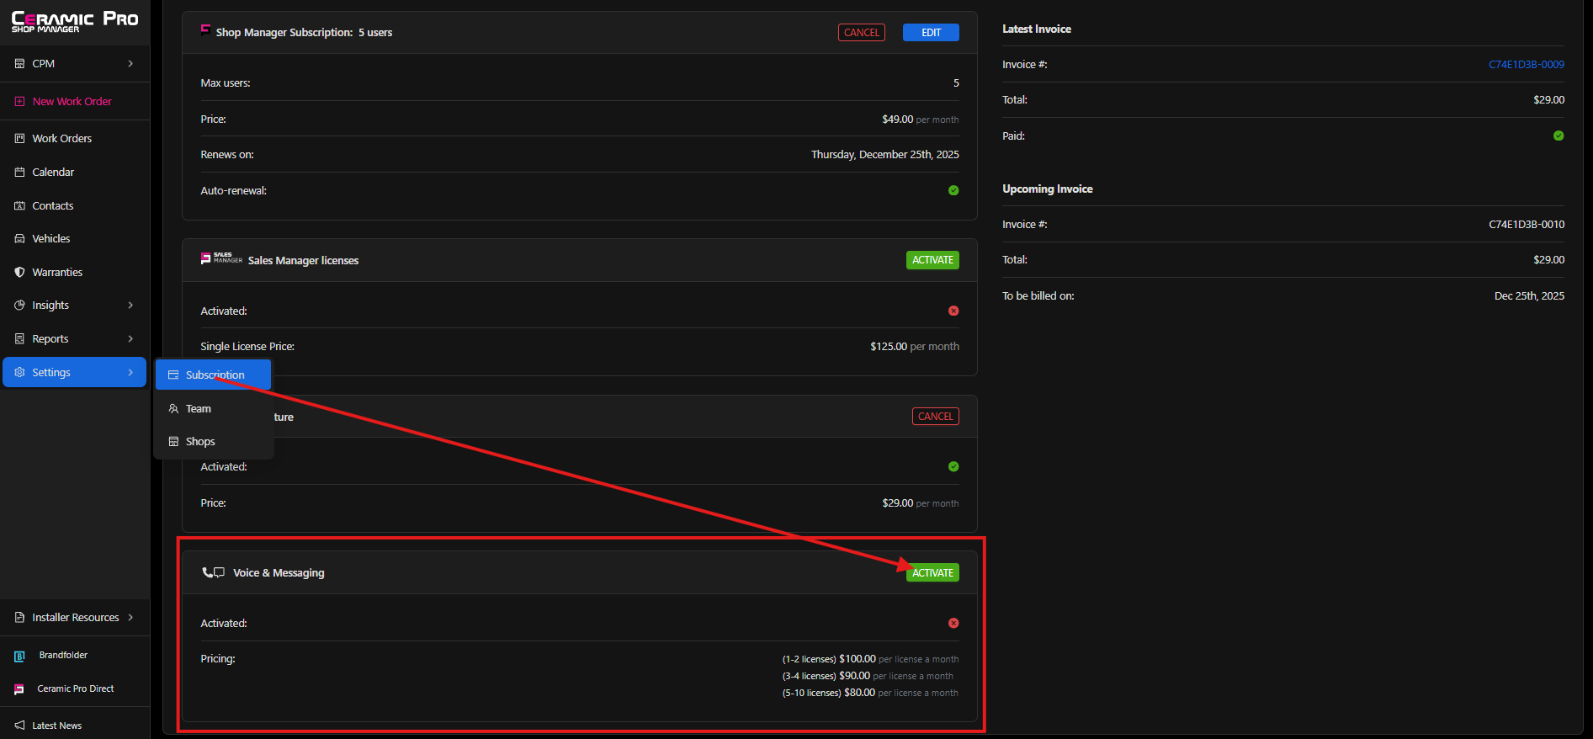
Task: Expand the Insights menu chevron
Action: [130, 306]
